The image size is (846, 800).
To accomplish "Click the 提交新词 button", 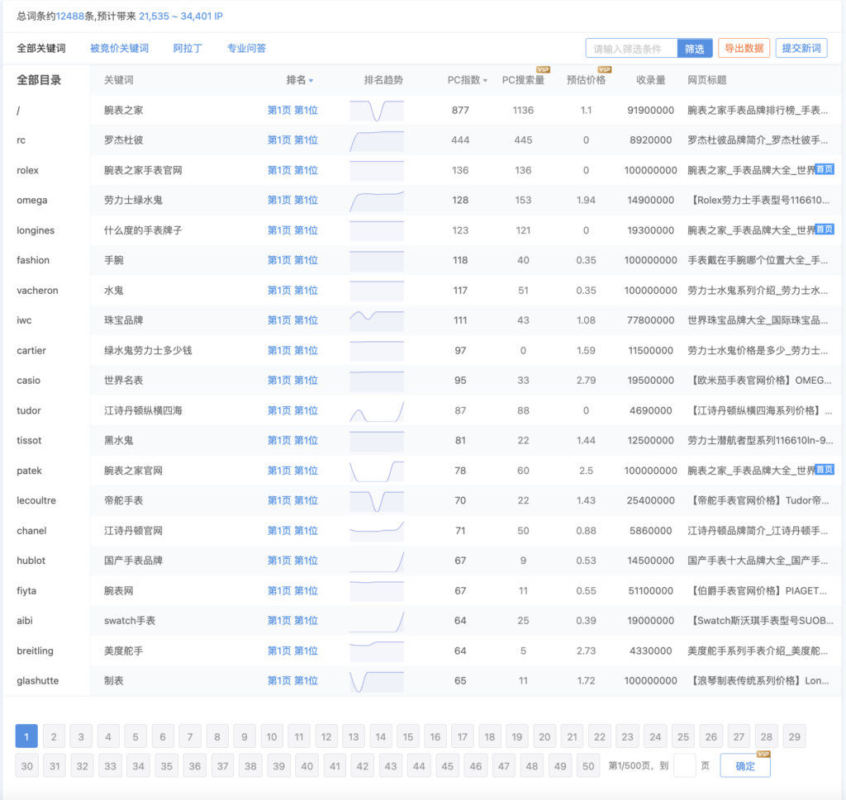I will [x=801, y=48].
